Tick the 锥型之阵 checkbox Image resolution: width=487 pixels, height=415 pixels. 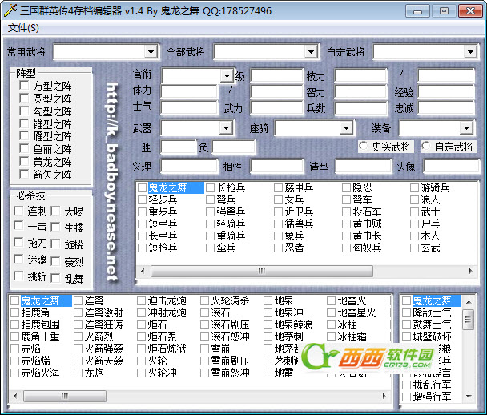pos(24,123)
